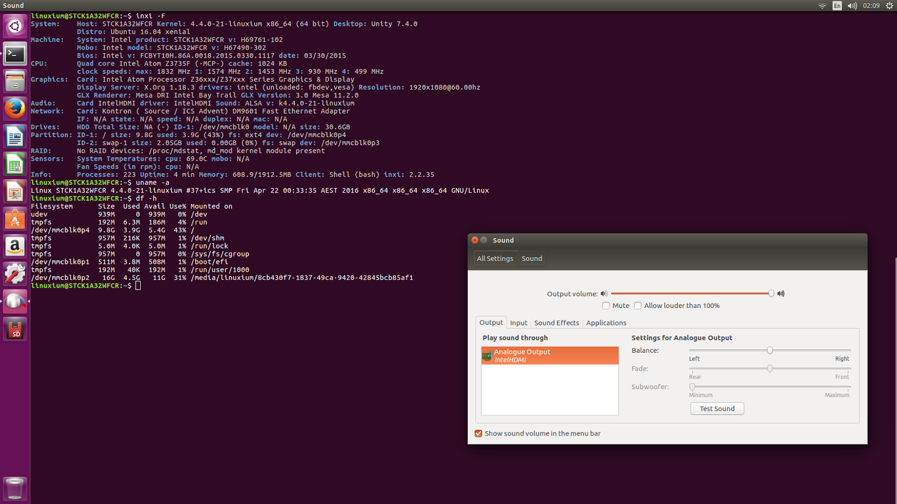Click the Subwoofer slider handle
The image size is (897, 504).
coord(692,387)
